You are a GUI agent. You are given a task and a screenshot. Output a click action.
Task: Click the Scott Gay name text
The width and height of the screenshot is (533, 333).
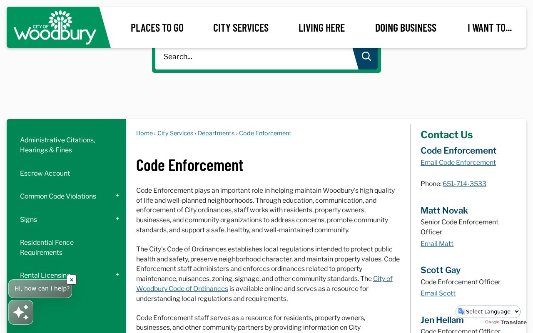(x=441, y=270)
